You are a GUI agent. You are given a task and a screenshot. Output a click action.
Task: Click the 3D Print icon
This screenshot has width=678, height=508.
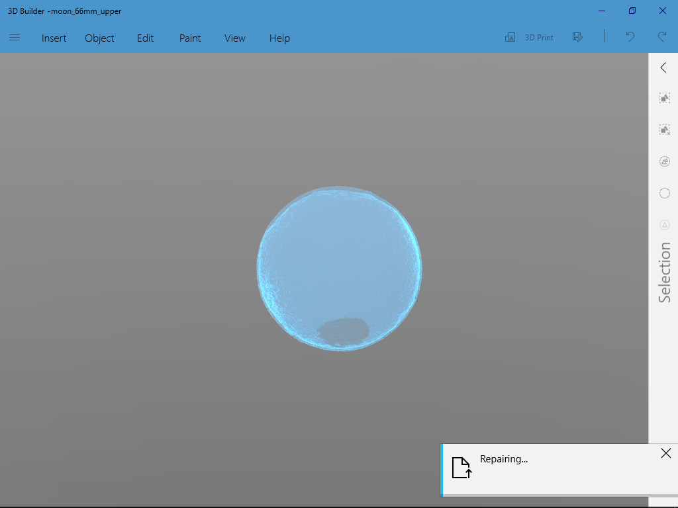528,37
